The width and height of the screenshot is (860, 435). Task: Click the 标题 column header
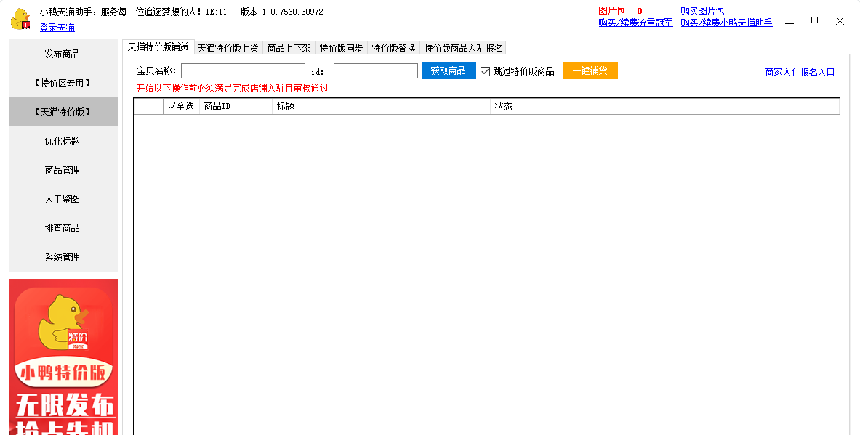pyautogui.click(x=381, y=106)
